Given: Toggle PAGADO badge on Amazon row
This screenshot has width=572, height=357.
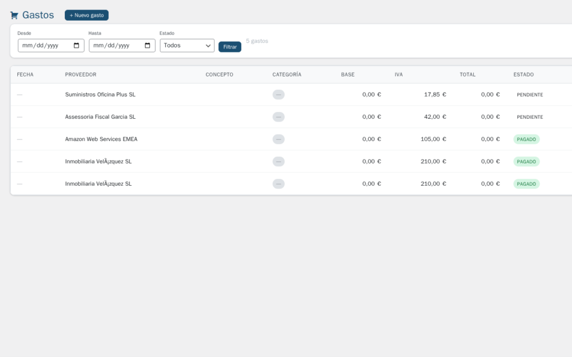Looking at the screenshot, I should 526,139.
